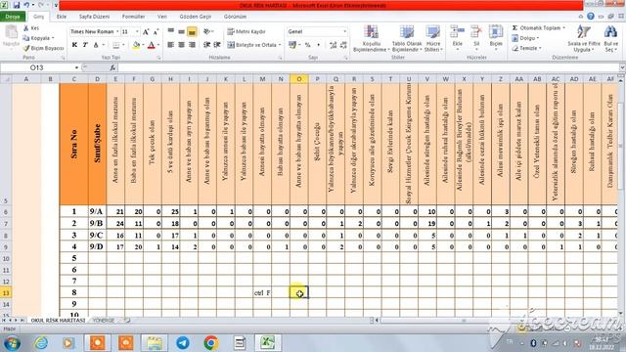
Task: Toggle italic T formatting
Action: pos(85,45)
